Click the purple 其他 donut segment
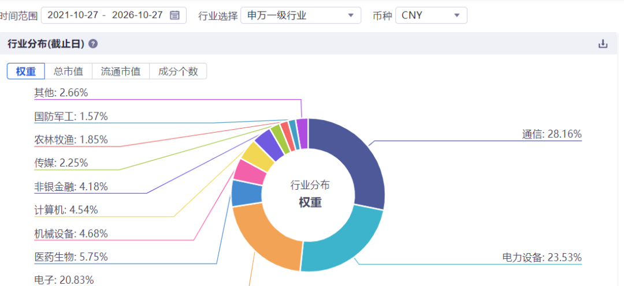This screenshot has height=286, width=624. [x=302, y=133]
